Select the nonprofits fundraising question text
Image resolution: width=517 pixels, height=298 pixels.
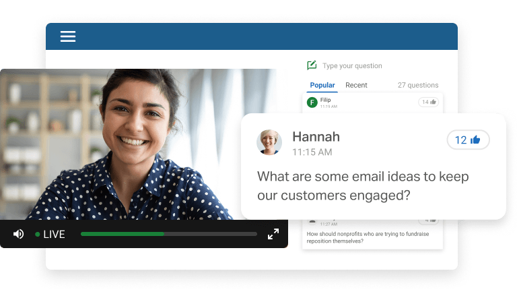[368, 237]
